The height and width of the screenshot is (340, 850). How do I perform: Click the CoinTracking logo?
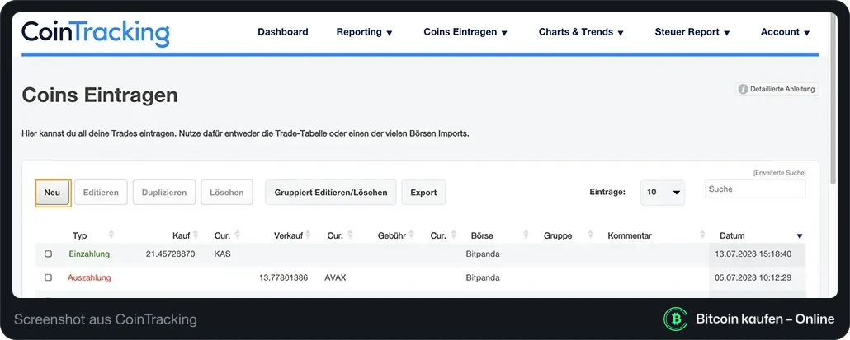pyautogui.click(x=96, y=32)
